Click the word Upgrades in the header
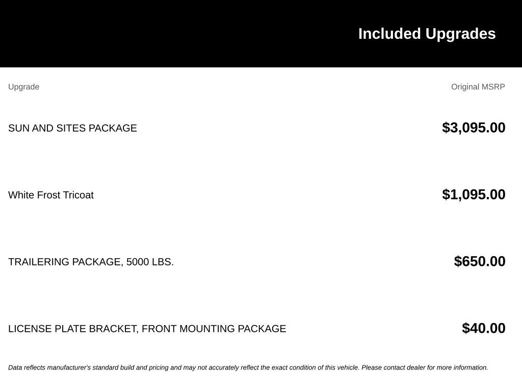Screen dimensions: 522x392 (460, 34)
